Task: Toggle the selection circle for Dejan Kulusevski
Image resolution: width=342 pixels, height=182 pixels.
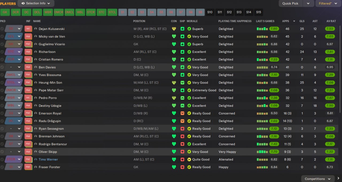Action: [2, 29]
